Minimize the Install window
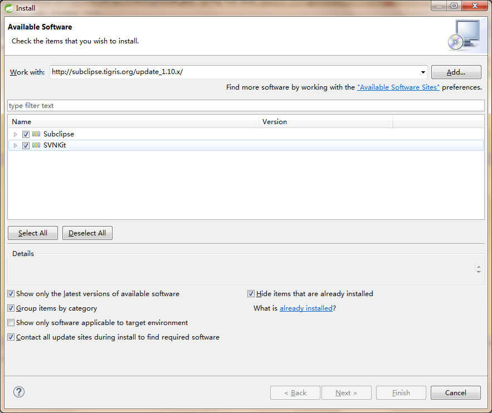Image resolution: width=492 pixels, height=413 pixels. coord(439,6)
